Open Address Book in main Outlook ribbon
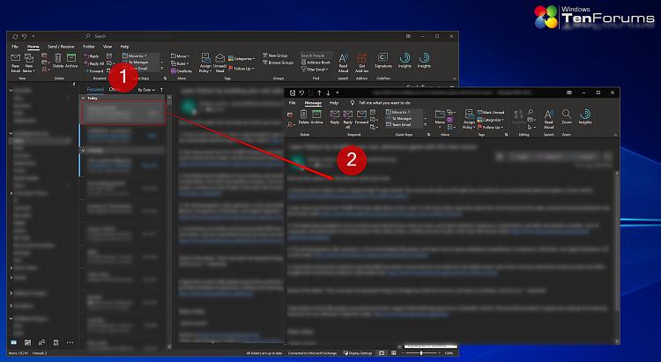 pyautogui.click(x=316, y=63)
